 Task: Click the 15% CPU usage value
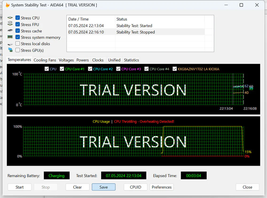[248, 152]
